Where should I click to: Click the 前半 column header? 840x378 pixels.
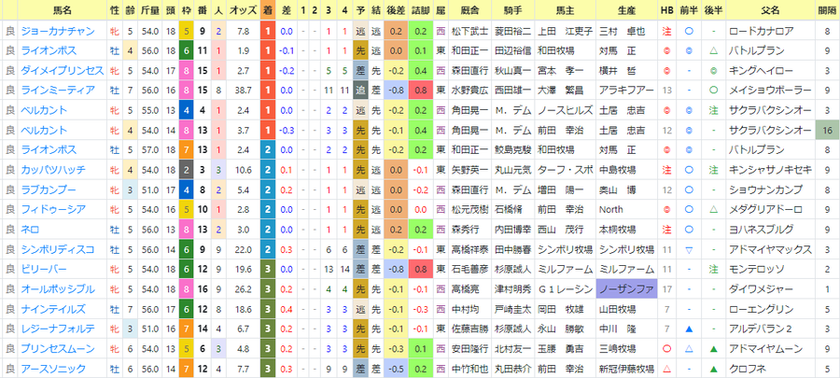pos(689,10)
